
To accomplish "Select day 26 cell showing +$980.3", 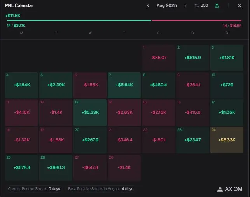I will [x=56, y=168].
